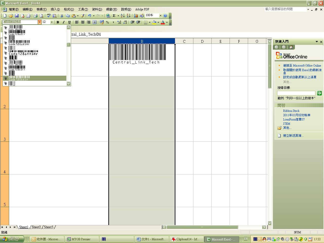This screenshot has width=324, height=243.
Task: Click the font list scroll-down arrow
Action: point(68,84)
